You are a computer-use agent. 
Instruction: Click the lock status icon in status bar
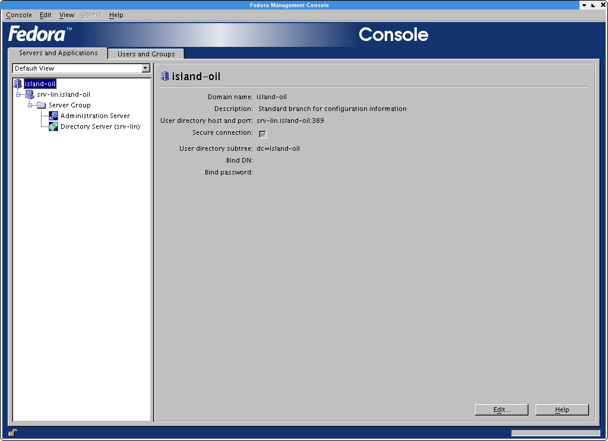click(x=12, y=433)
